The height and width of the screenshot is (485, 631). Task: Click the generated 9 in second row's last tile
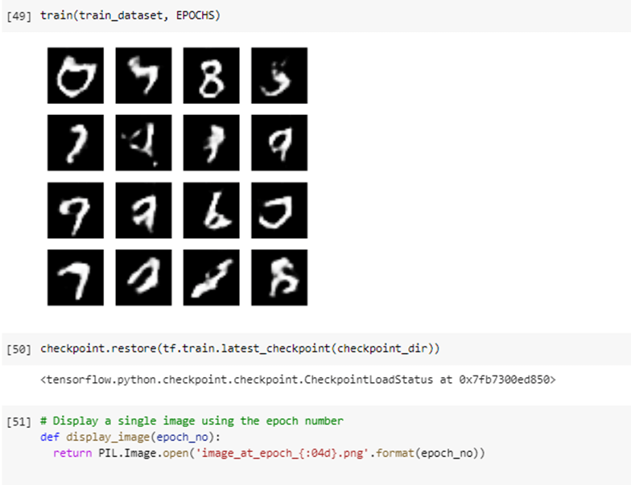(x=279, y=143)
